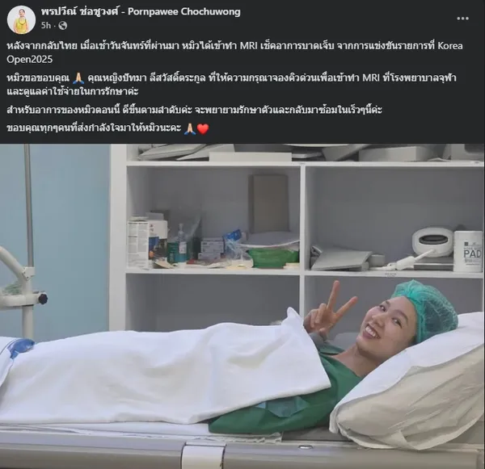Click praying hands emoji beside red heart
This screenshot has height=469, width=485.
[x=190, y=128]
